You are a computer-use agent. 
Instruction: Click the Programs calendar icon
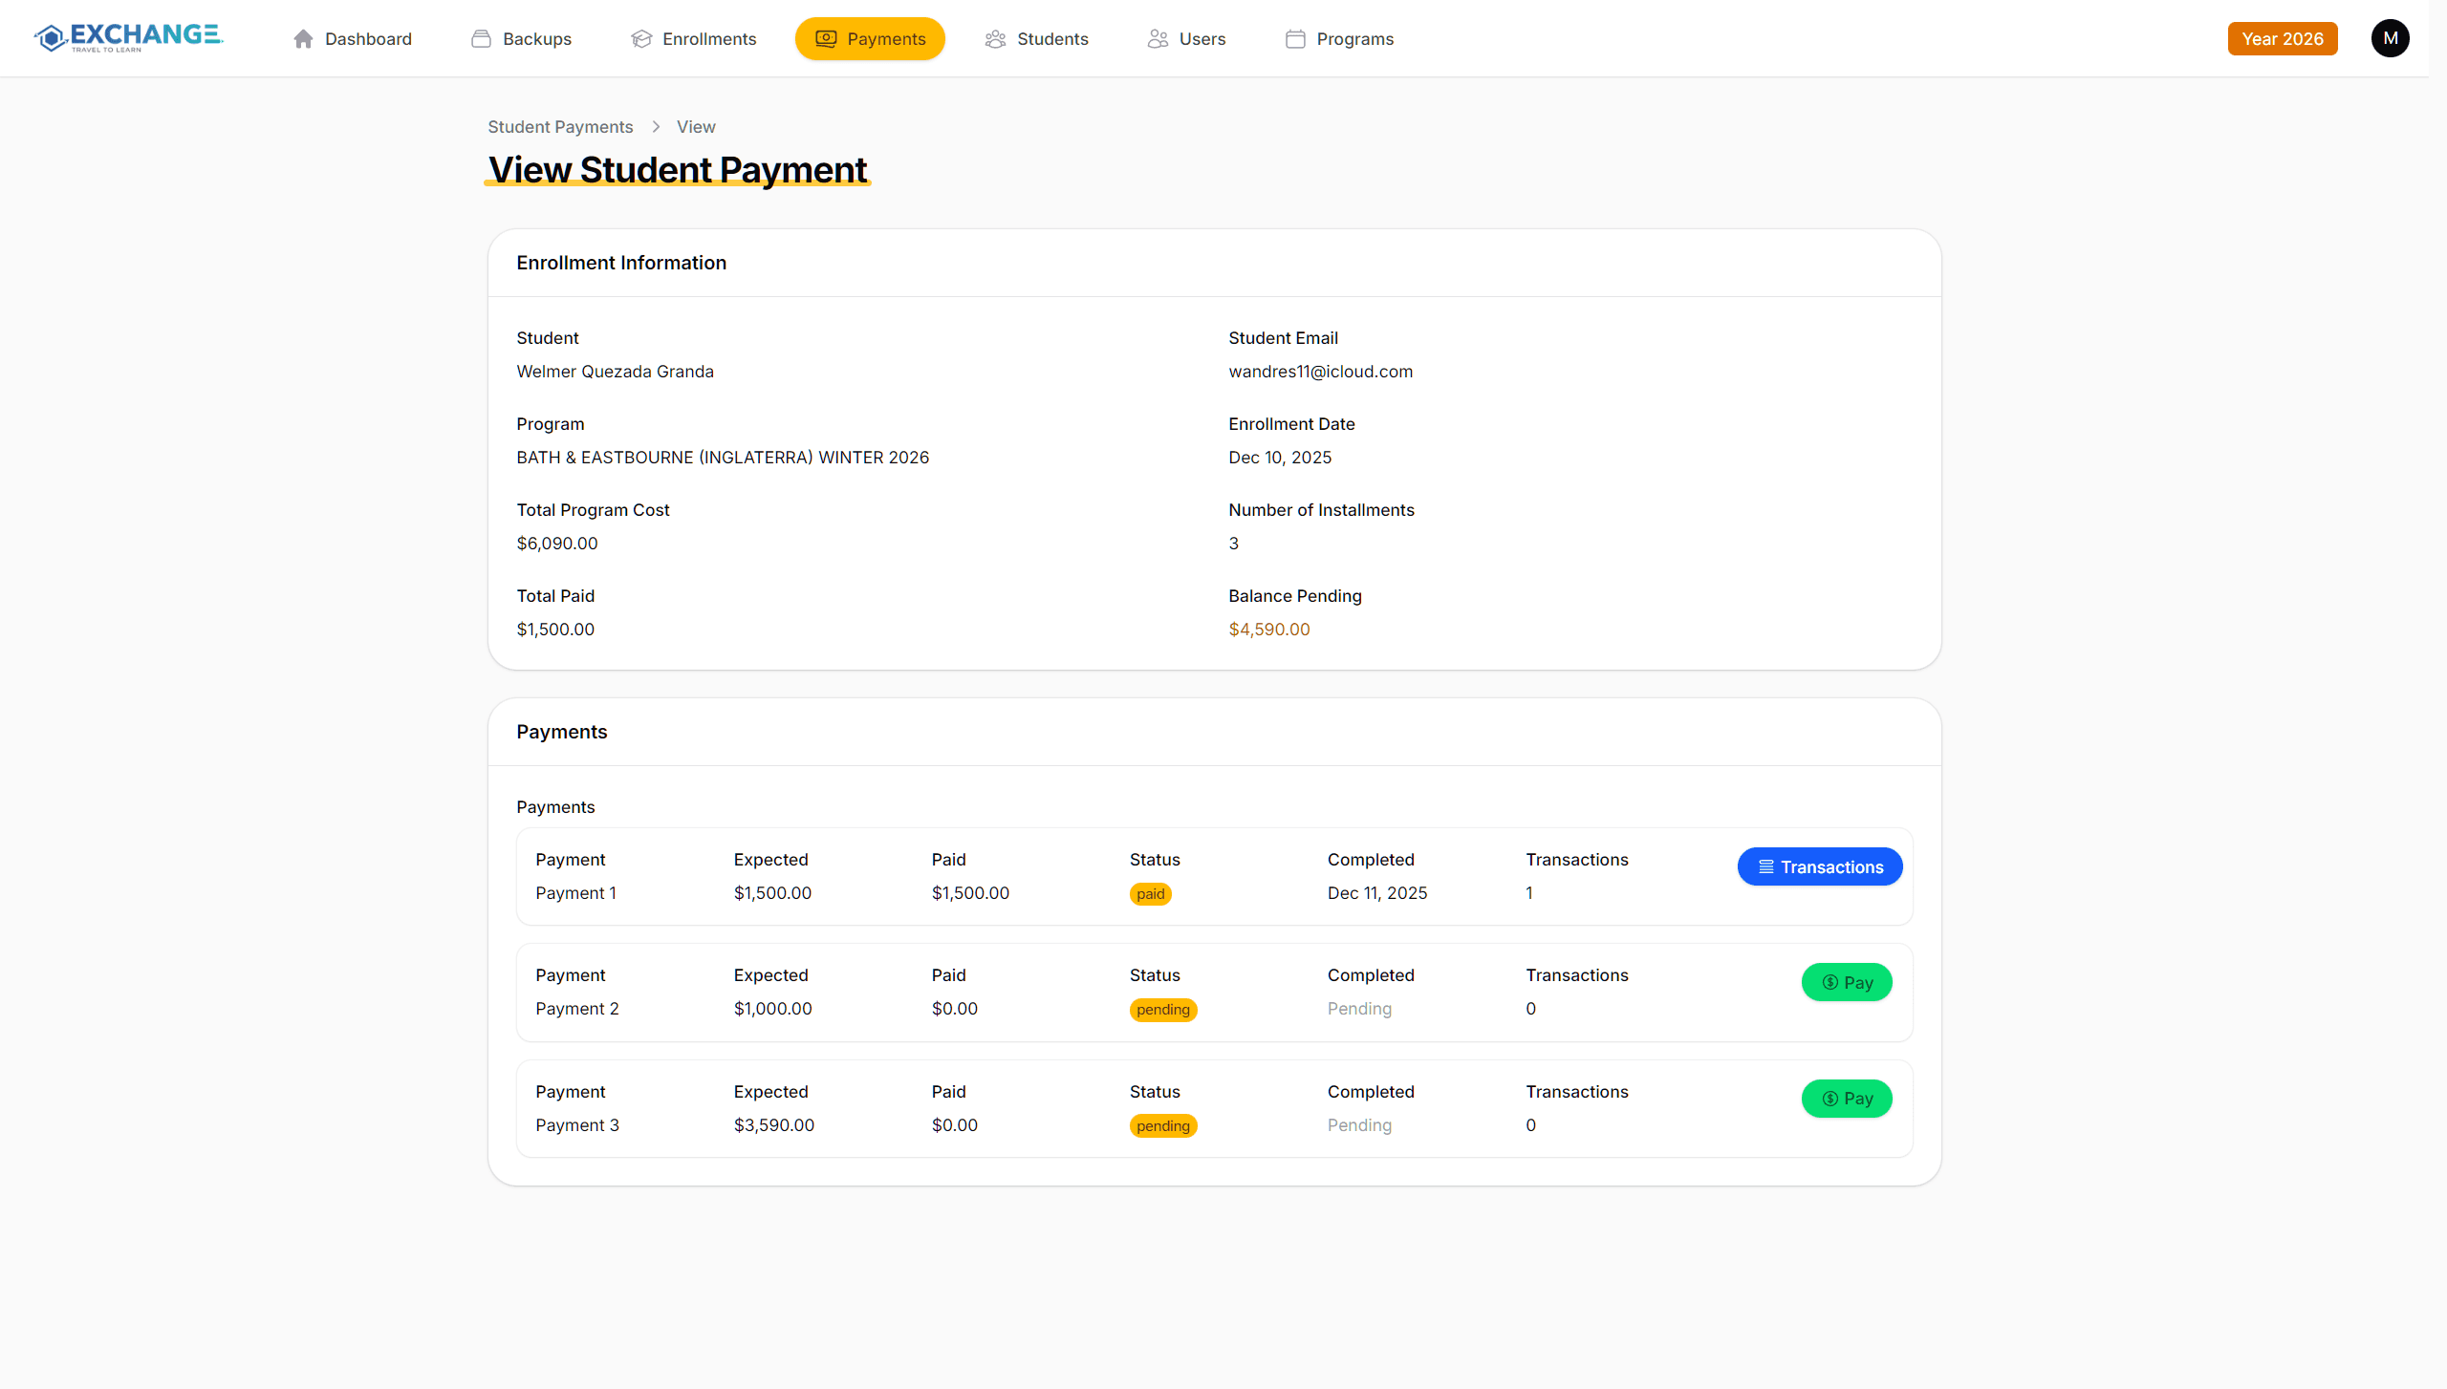coord(1295,39)
